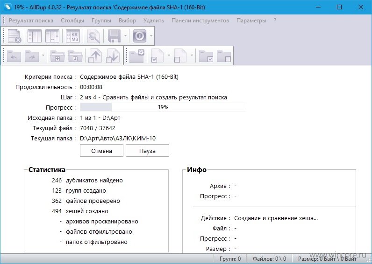Open dropdown arrow next to save icon
Screen dimensions: 372x264
click(125, 36)
